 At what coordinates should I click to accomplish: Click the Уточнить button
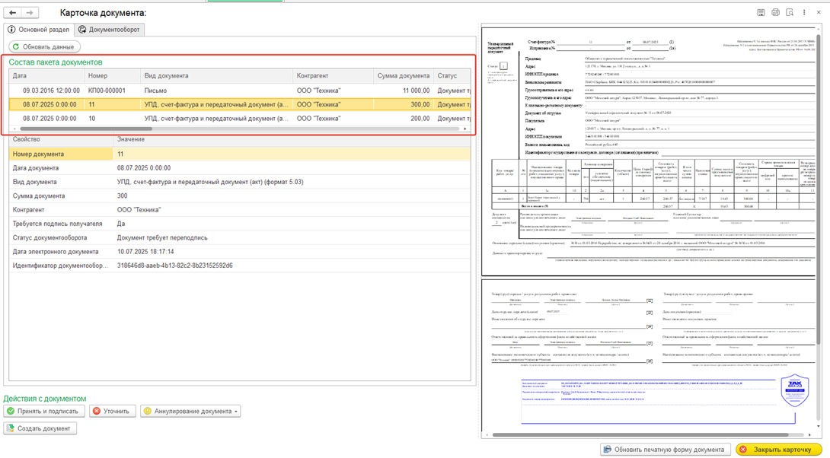coord(112,411)
